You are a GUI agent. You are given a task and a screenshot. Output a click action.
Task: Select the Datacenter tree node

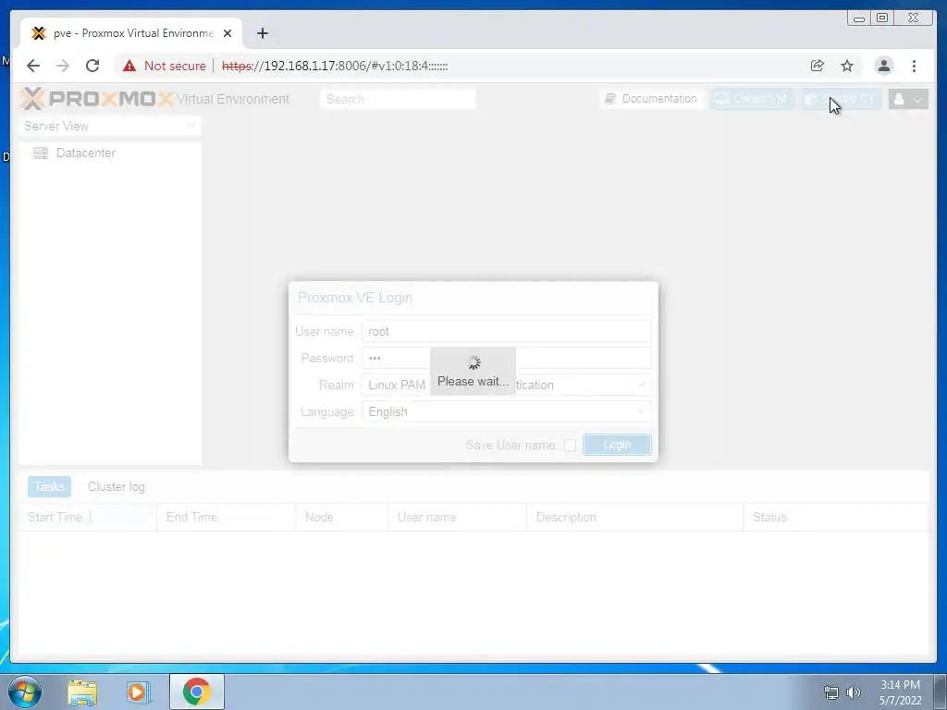(86, 153)
